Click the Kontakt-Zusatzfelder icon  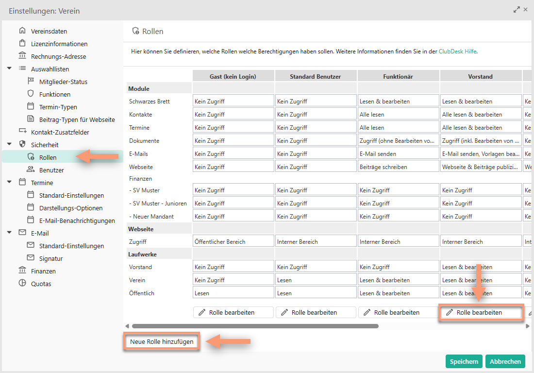click(22, 131)
